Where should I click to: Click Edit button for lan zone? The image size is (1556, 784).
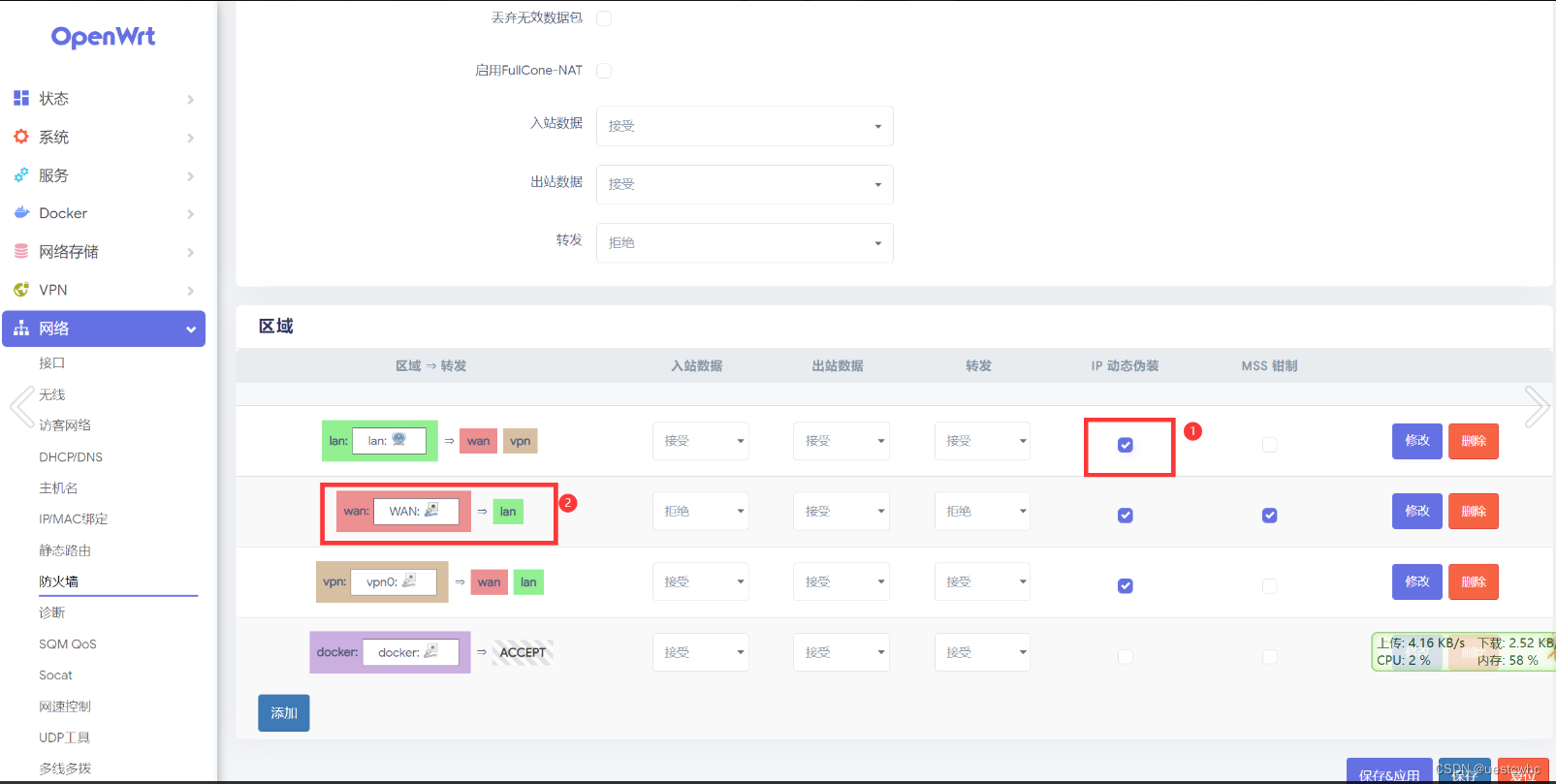pyautogui.click(x=1417, y=441)
